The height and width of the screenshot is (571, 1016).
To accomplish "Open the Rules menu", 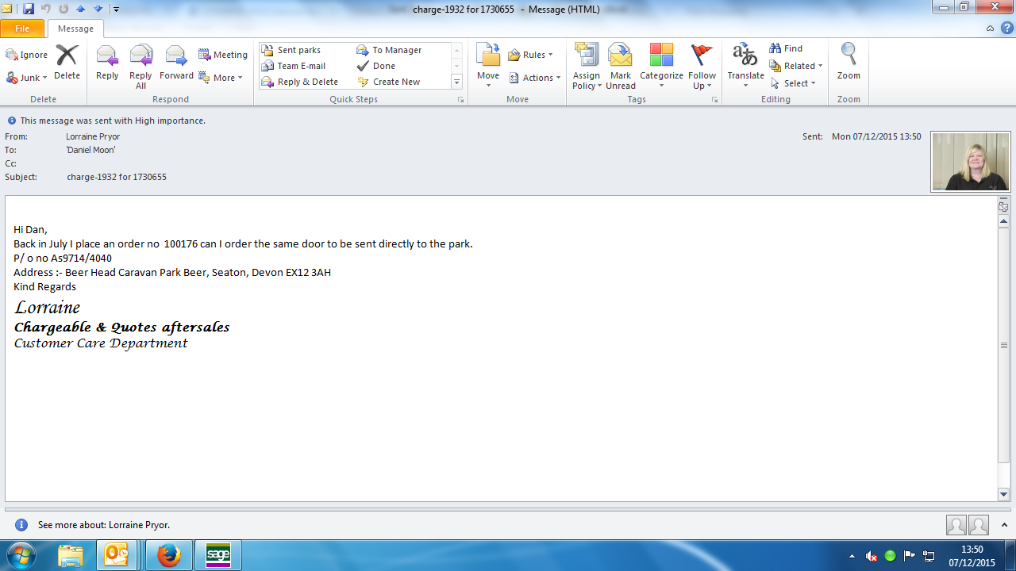I will pyautogui.click(x=530, y=55).
